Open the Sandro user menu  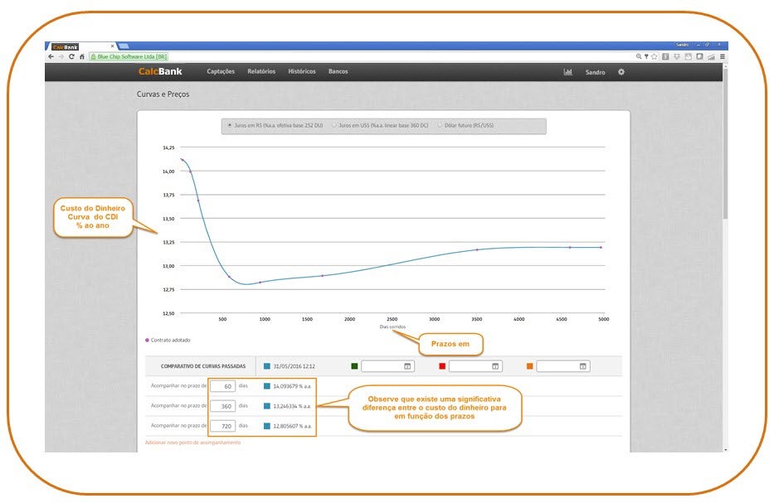(595, 72)
